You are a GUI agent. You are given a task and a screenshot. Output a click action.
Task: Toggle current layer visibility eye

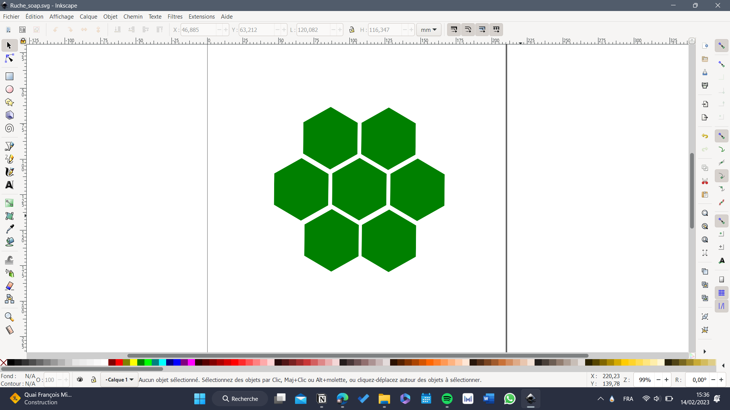80,379
